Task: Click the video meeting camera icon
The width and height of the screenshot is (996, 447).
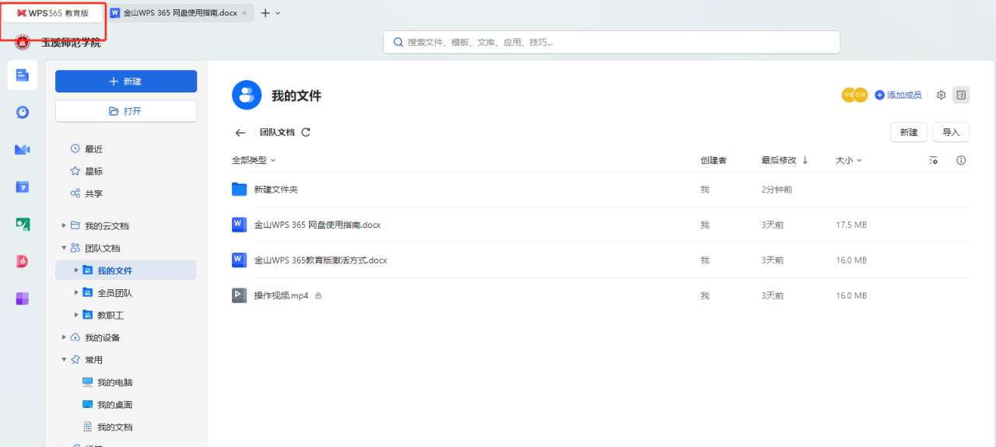Action: 23,149
